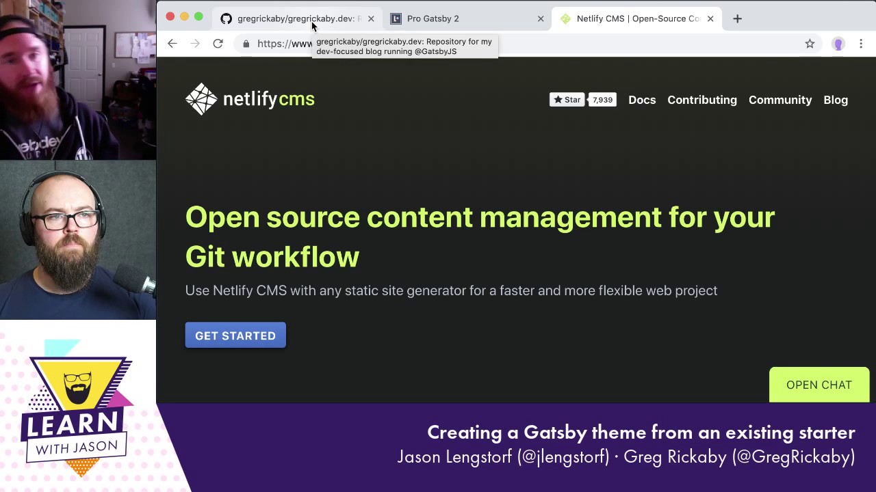
Task: Click the 7,939 star count badge
Action: click(602, 99)
